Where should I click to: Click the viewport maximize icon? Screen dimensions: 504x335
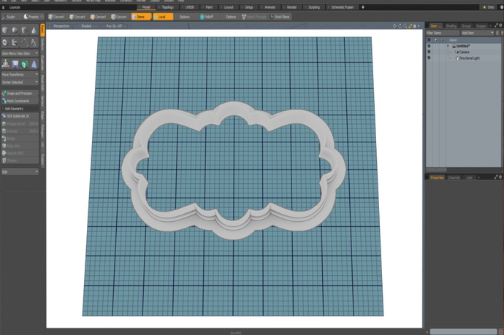tap(411, 26)
